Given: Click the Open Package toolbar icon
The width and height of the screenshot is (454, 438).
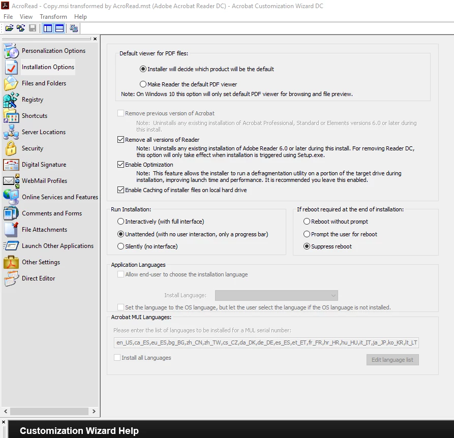Looking at the screenshot, I should coord(9,28).
